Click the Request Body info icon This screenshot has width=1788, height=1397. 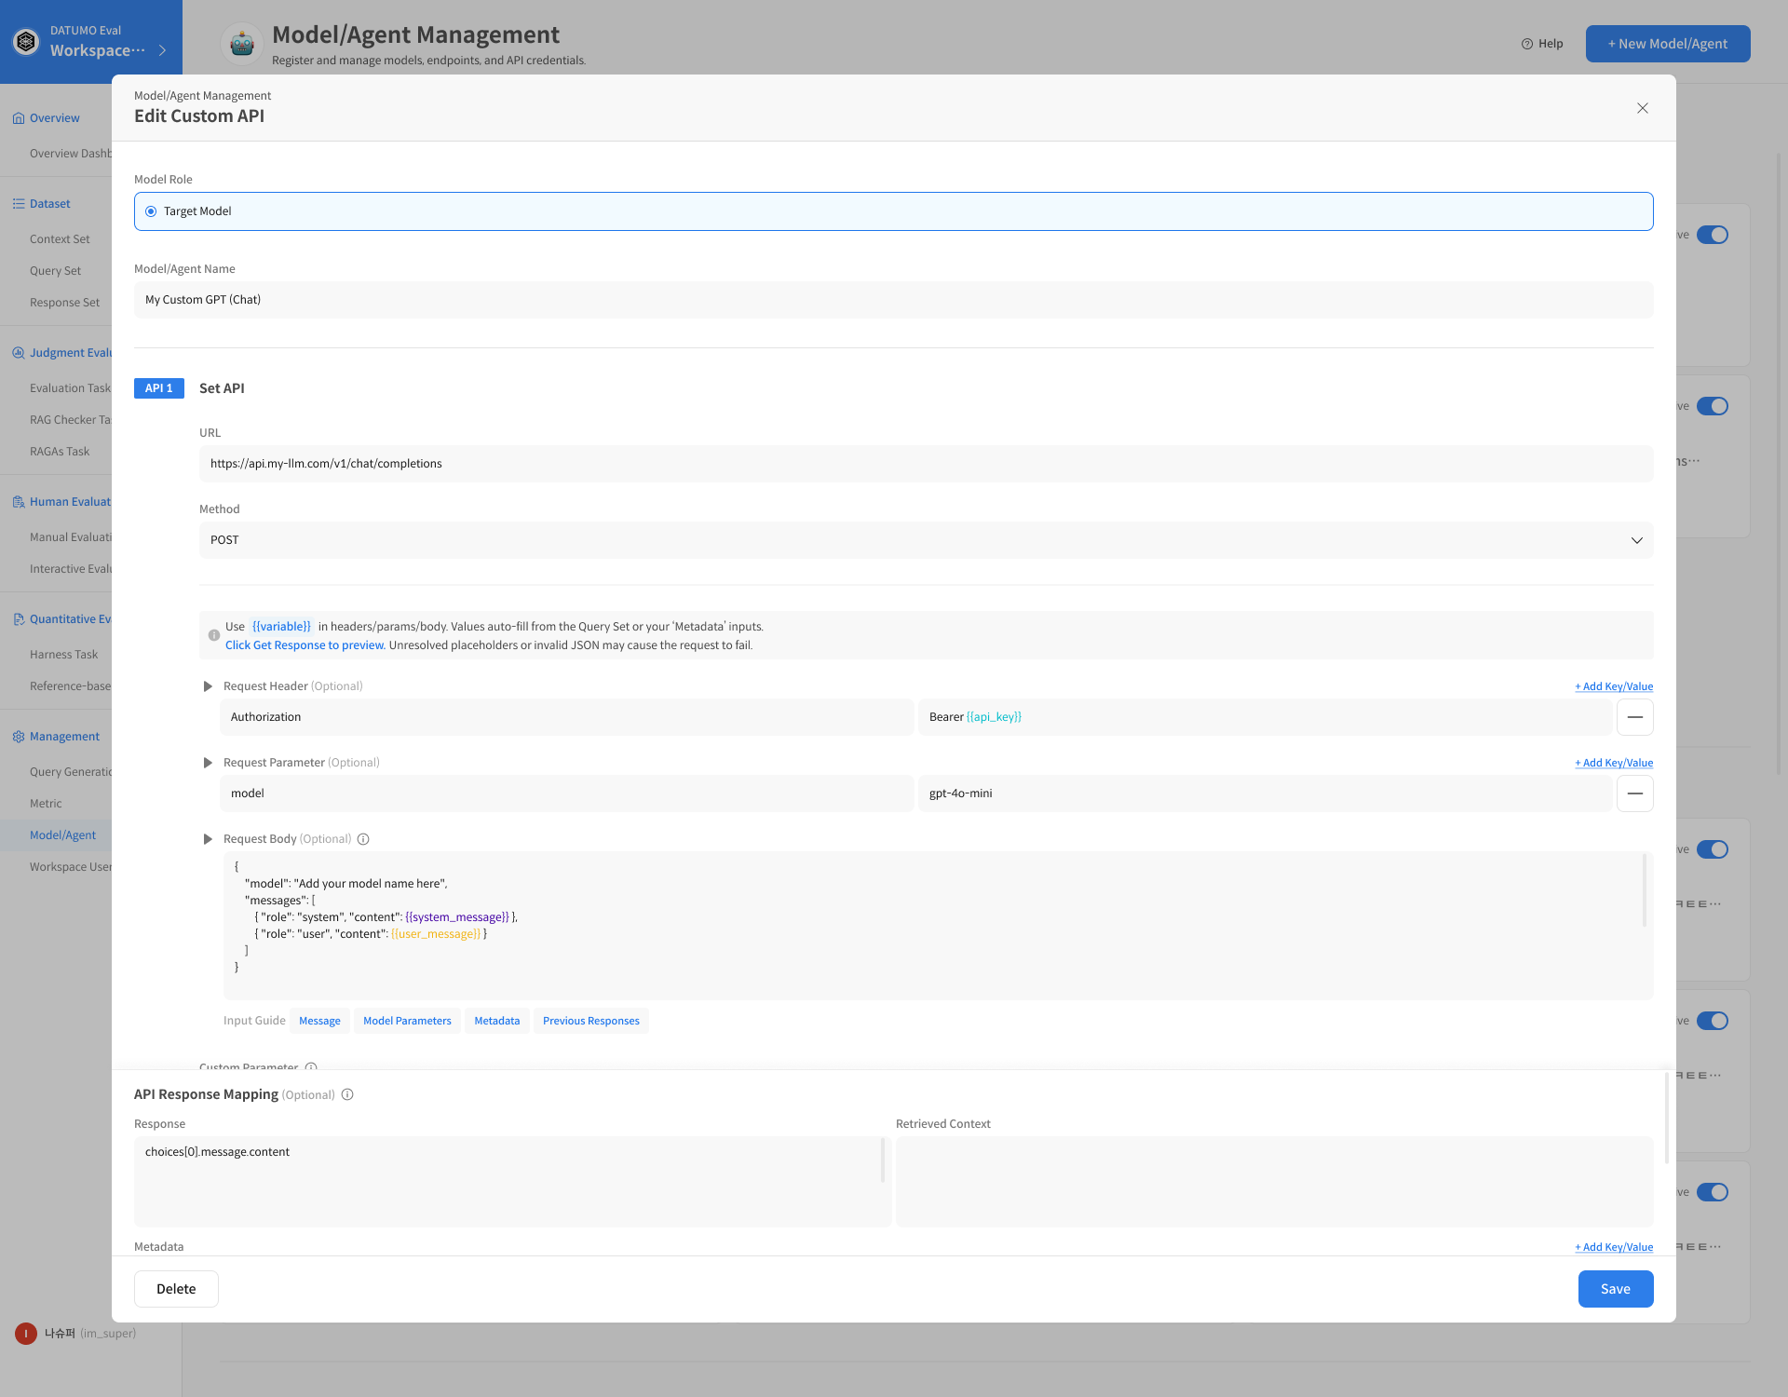coord(363,839)
